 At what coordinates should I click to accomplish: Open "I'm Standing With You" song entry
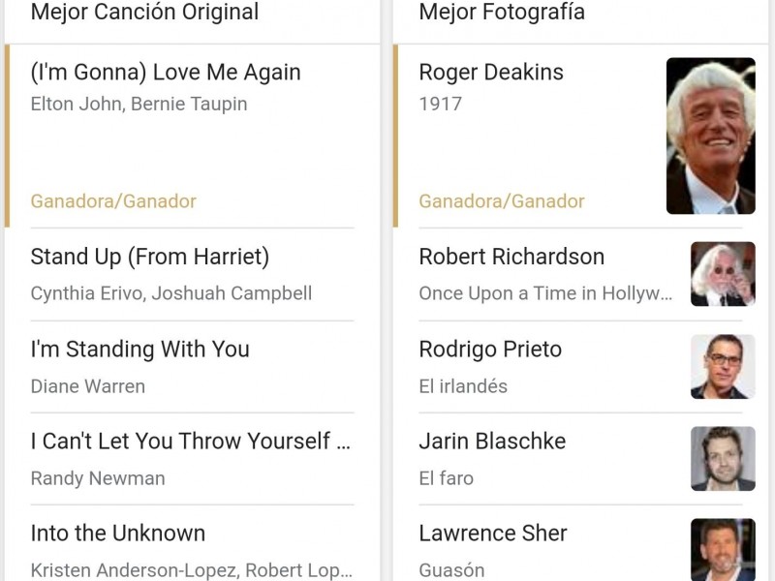tap(140, 349)
